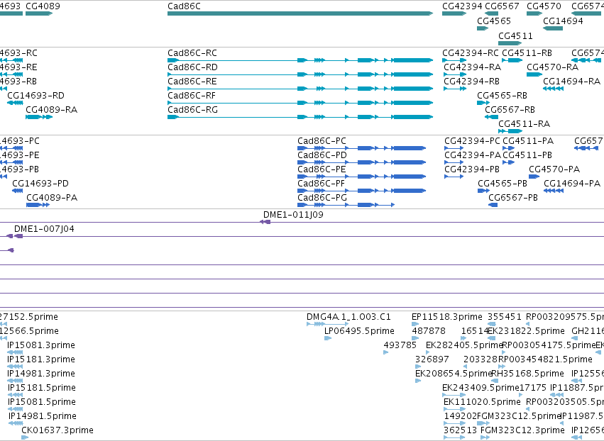This screenshot has height=441, width=604.
Task: Select the 487878 EST label
Action: coord(429,331)
